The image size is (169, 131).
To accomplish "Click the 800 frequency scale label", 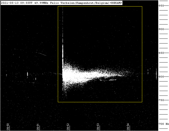I will pos(161,76).
